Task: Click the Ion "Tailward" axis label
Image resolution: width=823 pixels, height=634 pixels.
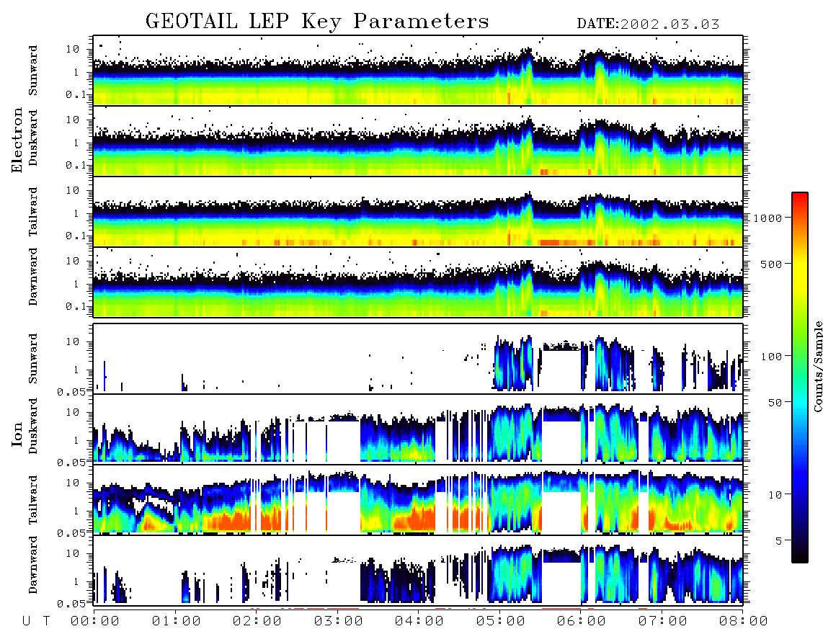Action: tap(33, 500)
